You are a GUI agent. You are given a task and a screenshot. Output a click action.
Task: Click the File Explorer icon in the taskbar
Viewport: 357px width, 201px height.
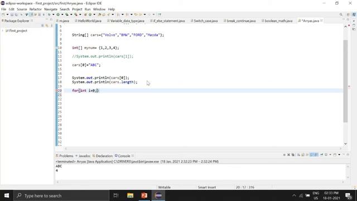click(130, 195)
